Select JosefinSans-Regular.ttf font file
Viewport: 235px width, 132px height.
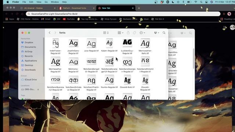pyautogui.click(x=73, y=47)
